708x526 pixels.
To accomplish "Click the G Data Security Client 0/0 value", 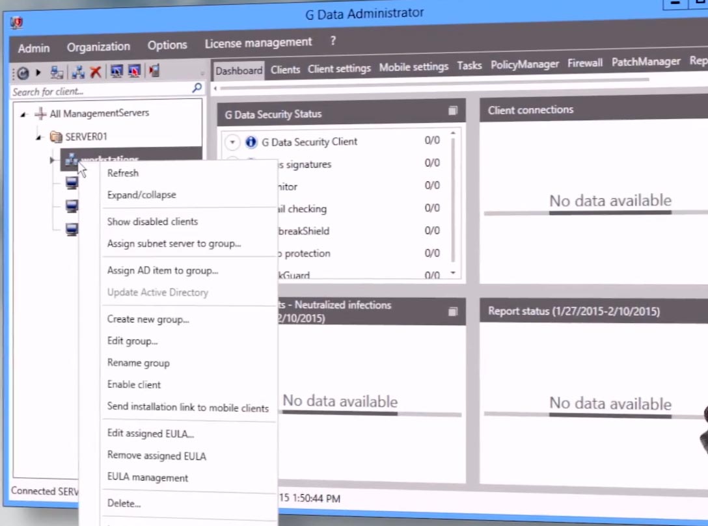I will [x=431, y=140].
